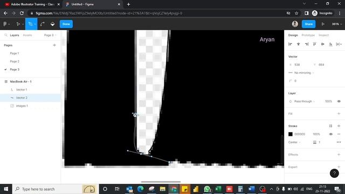The width and height of the screenshot is (345, 194).
Task: Edit the stroke weight field
Action: click(319, 142)
